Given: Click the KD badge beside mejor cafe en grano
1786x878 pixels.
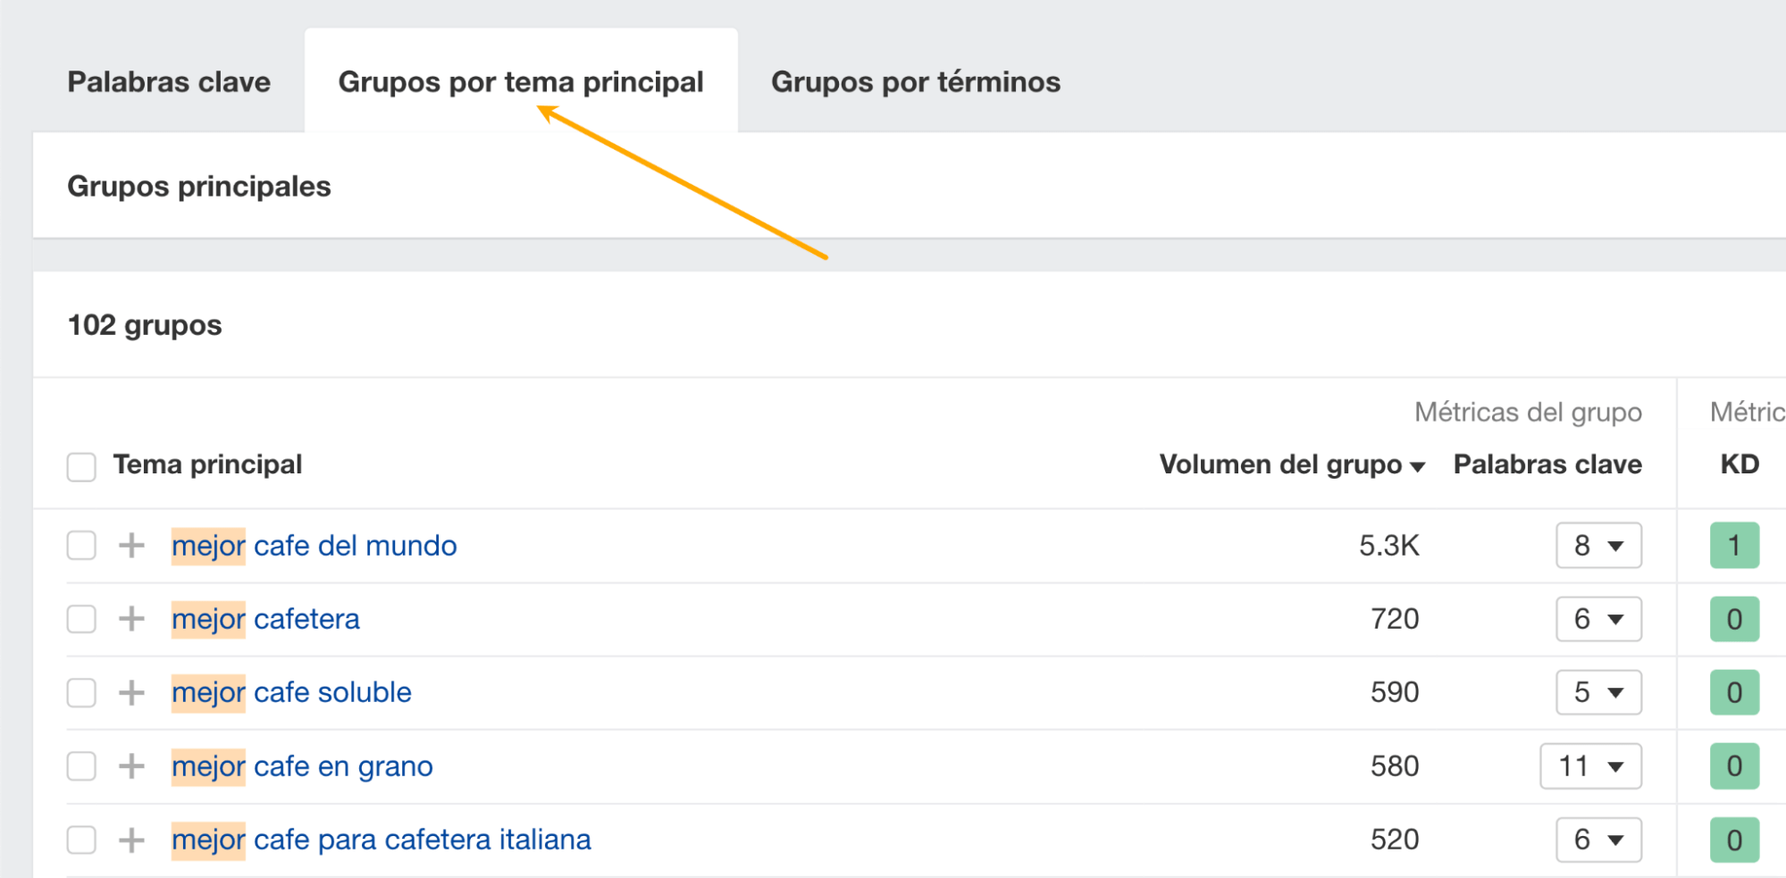Looking at the screenshot, I should click(x=1733, y=765).
